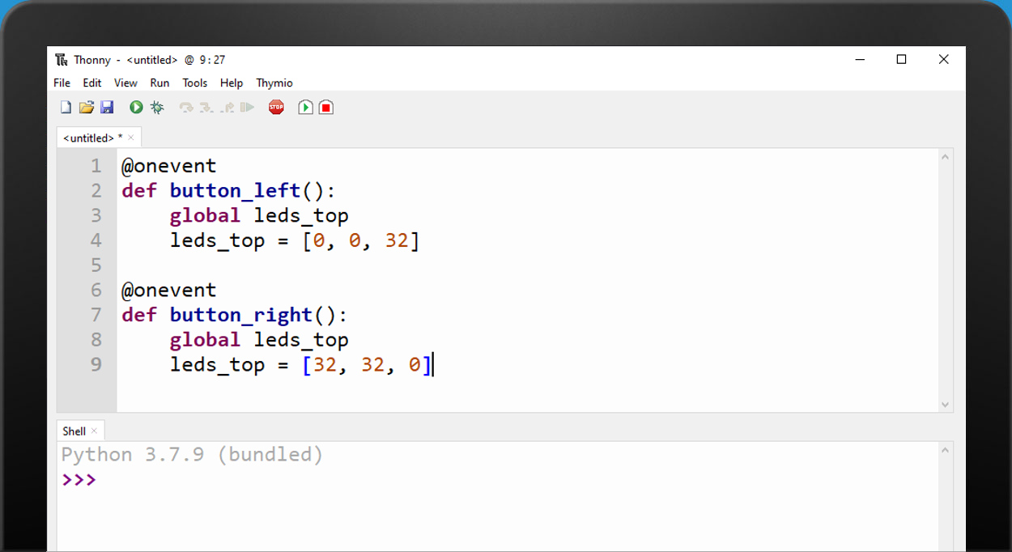Stop Thymio robot with red square icon
The image size is (1012, 552).
pos(326,108)
